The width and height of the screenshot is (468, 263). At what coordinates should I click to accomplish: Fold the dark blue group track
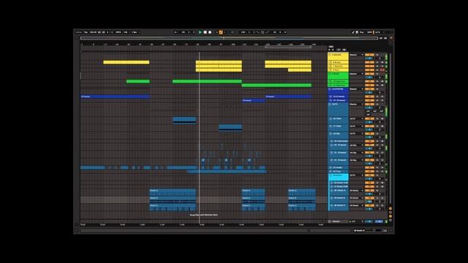[x=330, y=89]
